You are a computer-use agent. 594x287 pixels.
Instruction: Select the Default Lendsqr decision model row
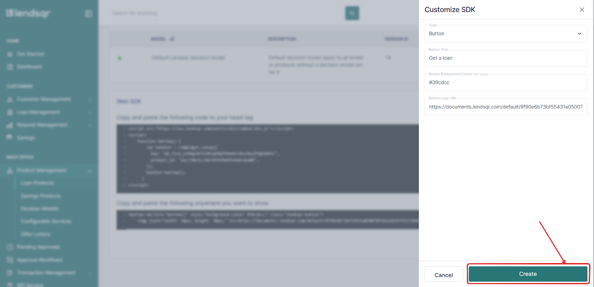point(264,65)
